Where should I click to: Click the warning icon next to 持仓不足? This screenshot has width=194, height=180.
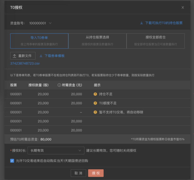(x=95, y=94)
